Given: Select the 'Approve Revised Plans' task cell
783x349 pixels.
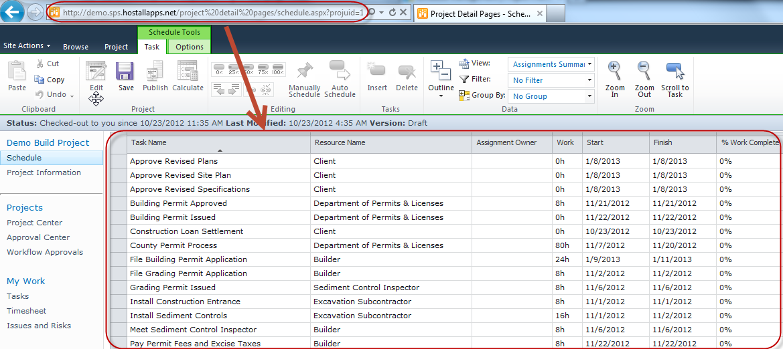Looking at the screenshot, I should point(219,161).
